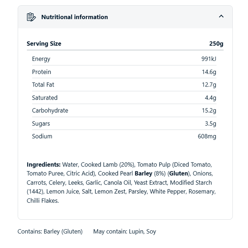
Task: Collapse the Nutritional information panel chevron
Action: 221,16
